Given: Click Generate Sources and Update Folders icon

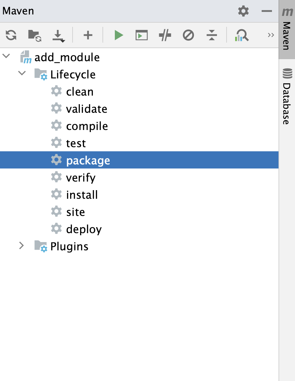Looking at the screenshot, I should pos(34,35).
